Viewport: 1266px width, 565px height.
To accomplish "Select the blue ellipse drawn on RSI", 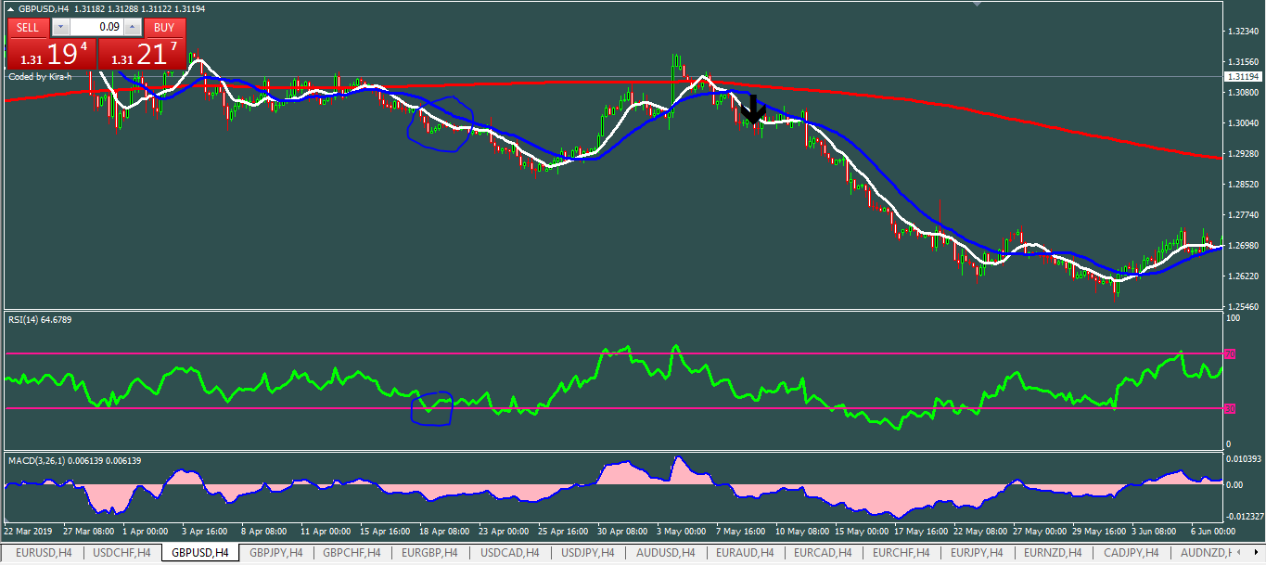I will (431, 409).
